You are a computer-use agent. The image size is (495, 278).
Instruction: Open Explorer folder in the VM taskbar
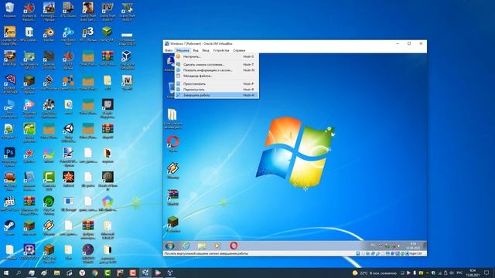pyautogui.click(x=202, y=246)
